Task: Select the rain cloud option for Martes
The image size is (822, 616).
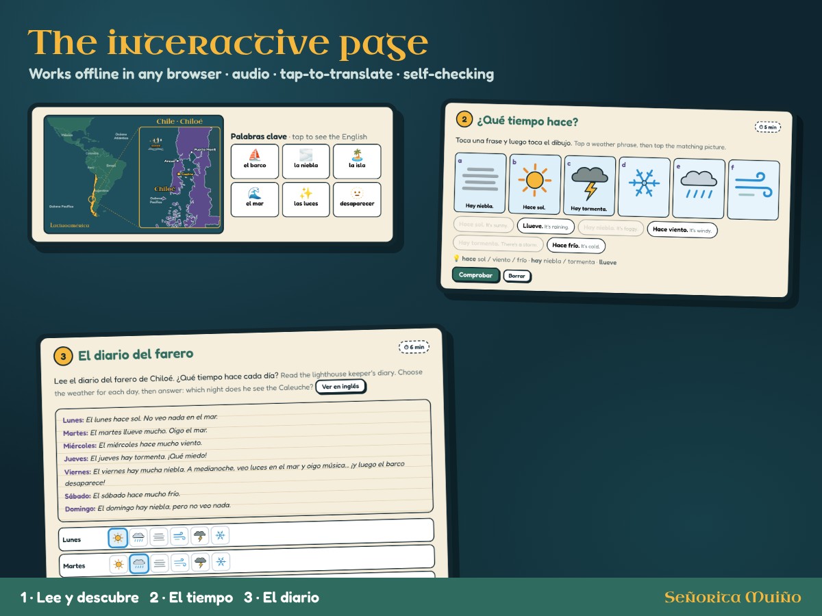Action: (x=139, y=564)
